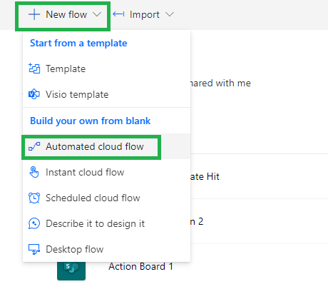Open the Action Board 1 flow

(x=140, y=266)
